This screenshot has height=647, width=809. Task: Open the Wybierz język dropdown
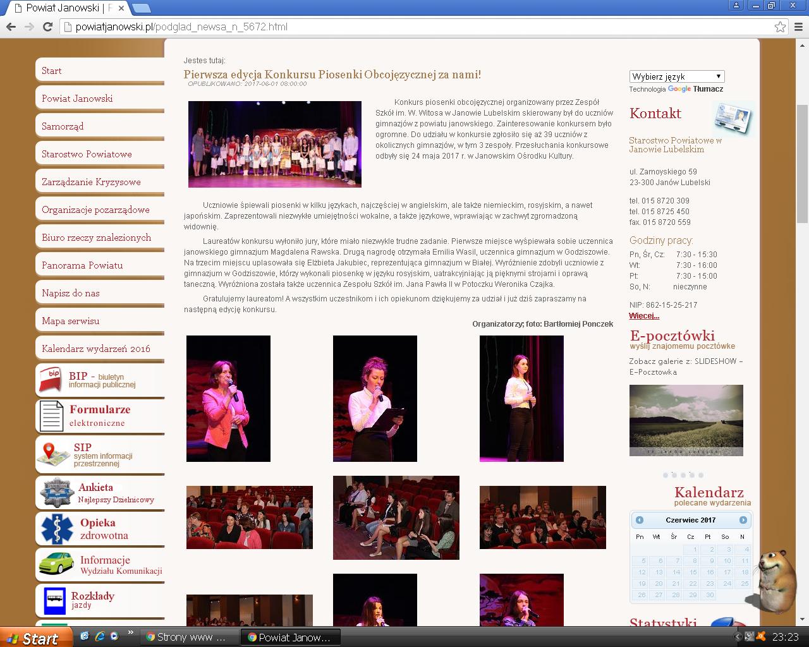click(676, 76)
